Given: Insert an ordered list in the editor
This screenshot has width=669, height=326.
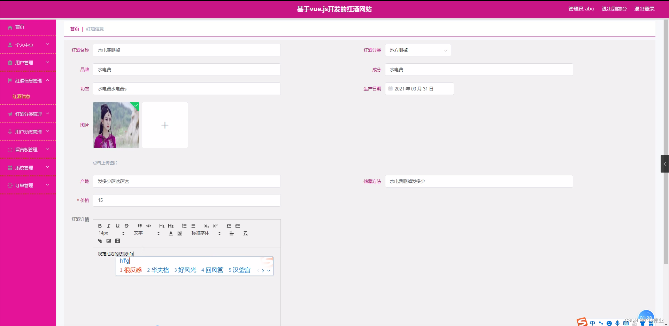Looking at the screenshot, I should coord(184,226).
